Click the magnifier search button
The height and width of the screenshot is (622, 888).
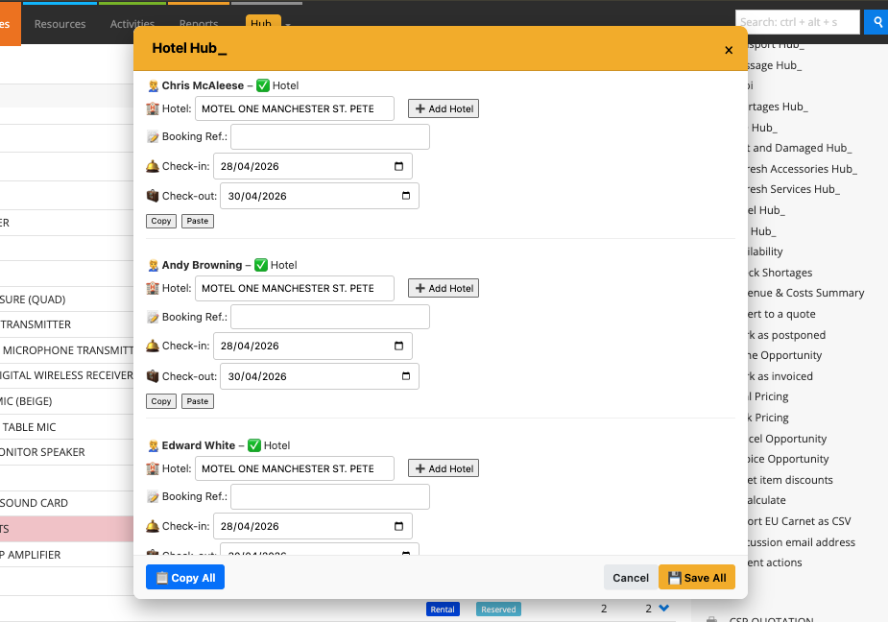pos(876,22)
